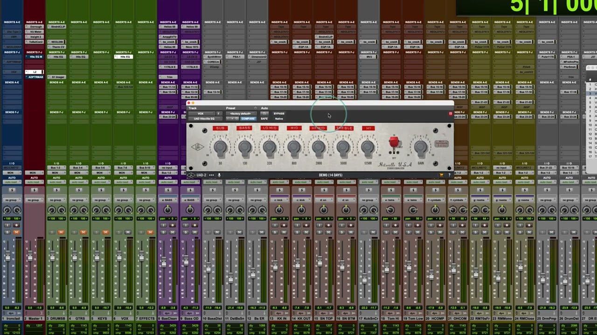597x335 pixels.
Task: Click the microphone icon in UAD footer
Action: [x=219, y=175]
